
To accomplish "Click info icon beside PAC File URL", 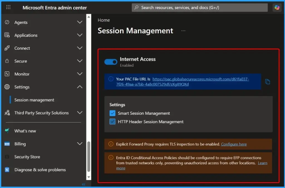I will coord(111,79).
